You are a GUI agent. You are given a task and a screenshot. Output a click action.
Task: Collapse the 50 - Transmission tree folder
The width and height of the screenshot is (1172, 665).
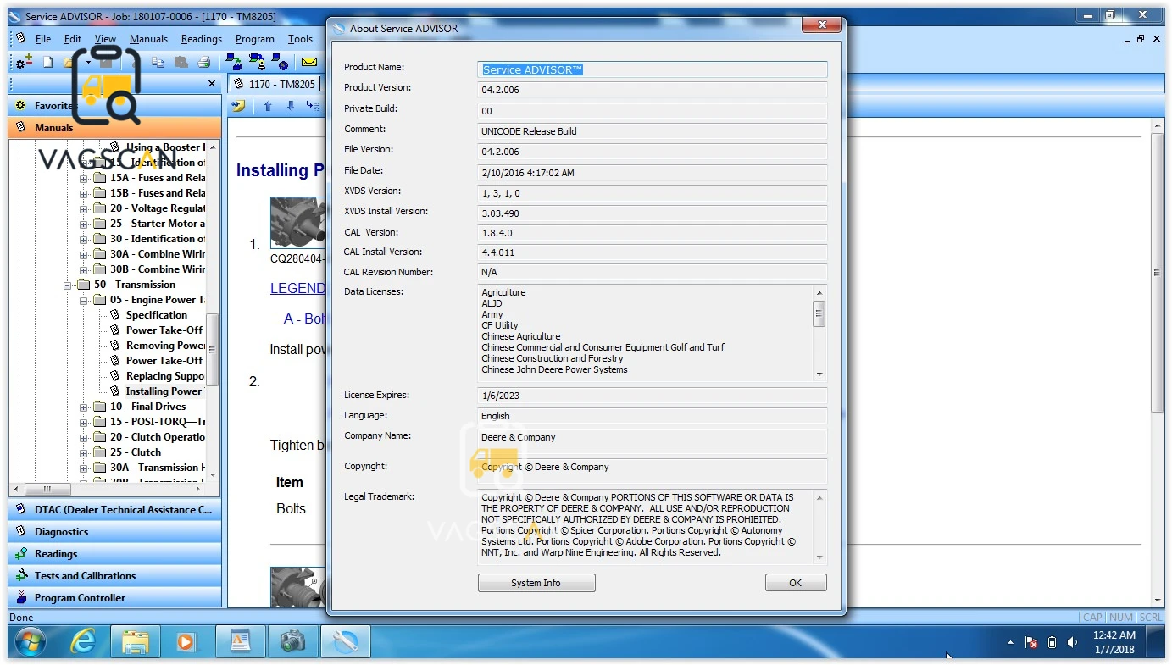(x=68, y=285)
